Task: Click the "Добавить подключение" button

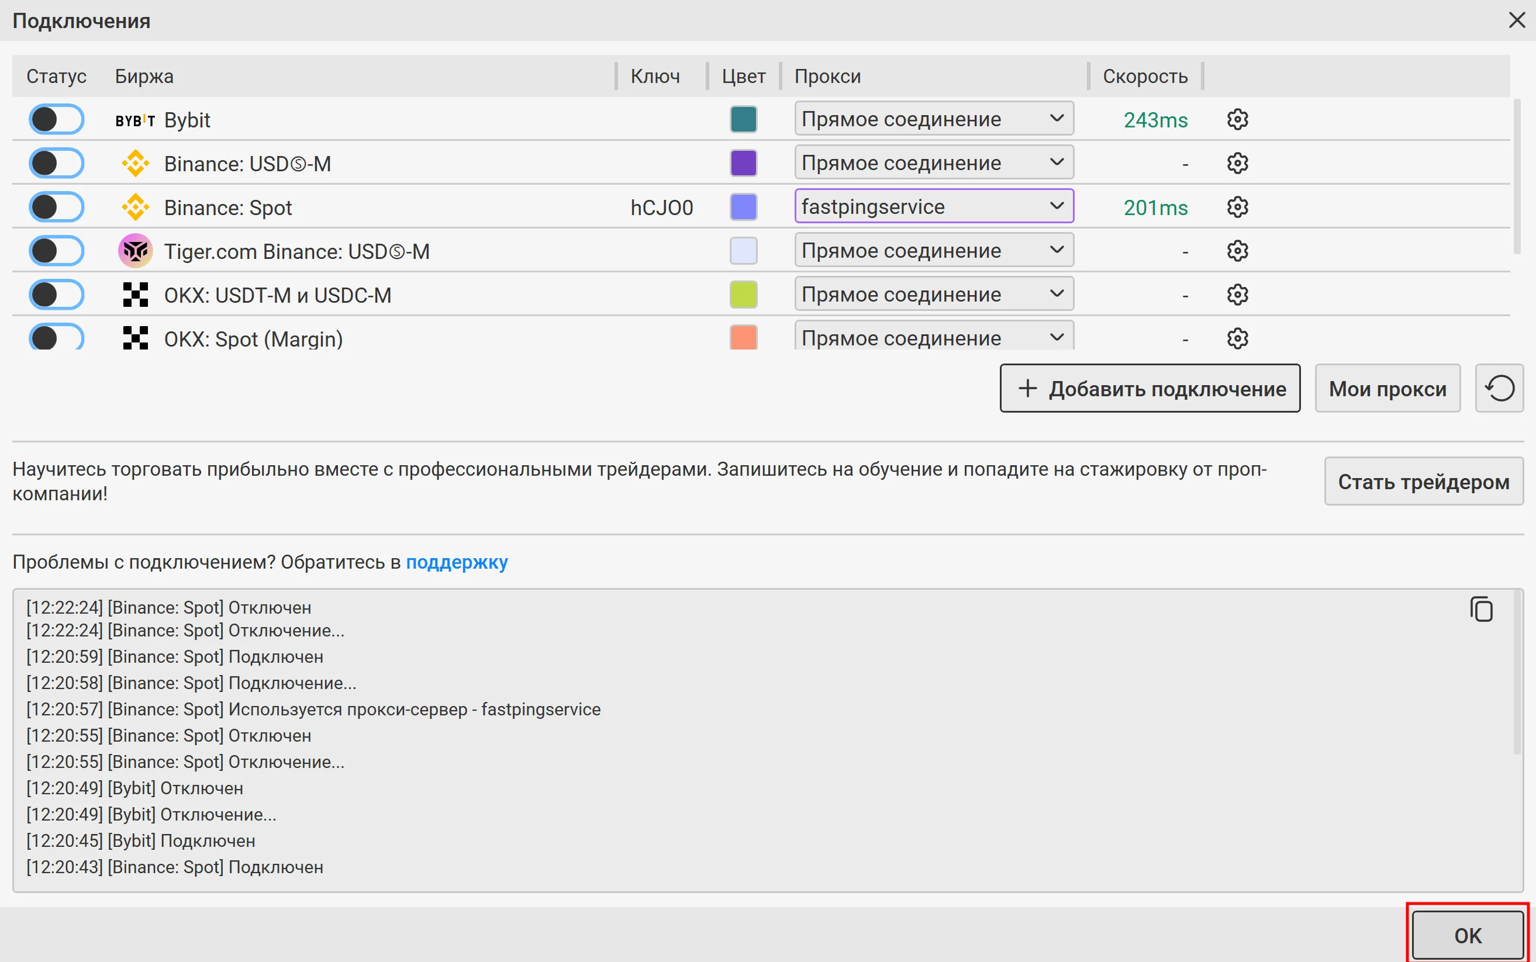Action: [1149, 388]
